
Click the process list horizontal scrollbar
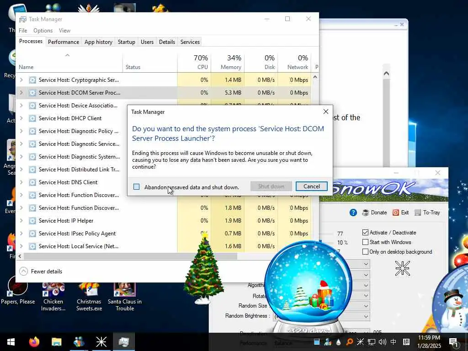point(130,256)
